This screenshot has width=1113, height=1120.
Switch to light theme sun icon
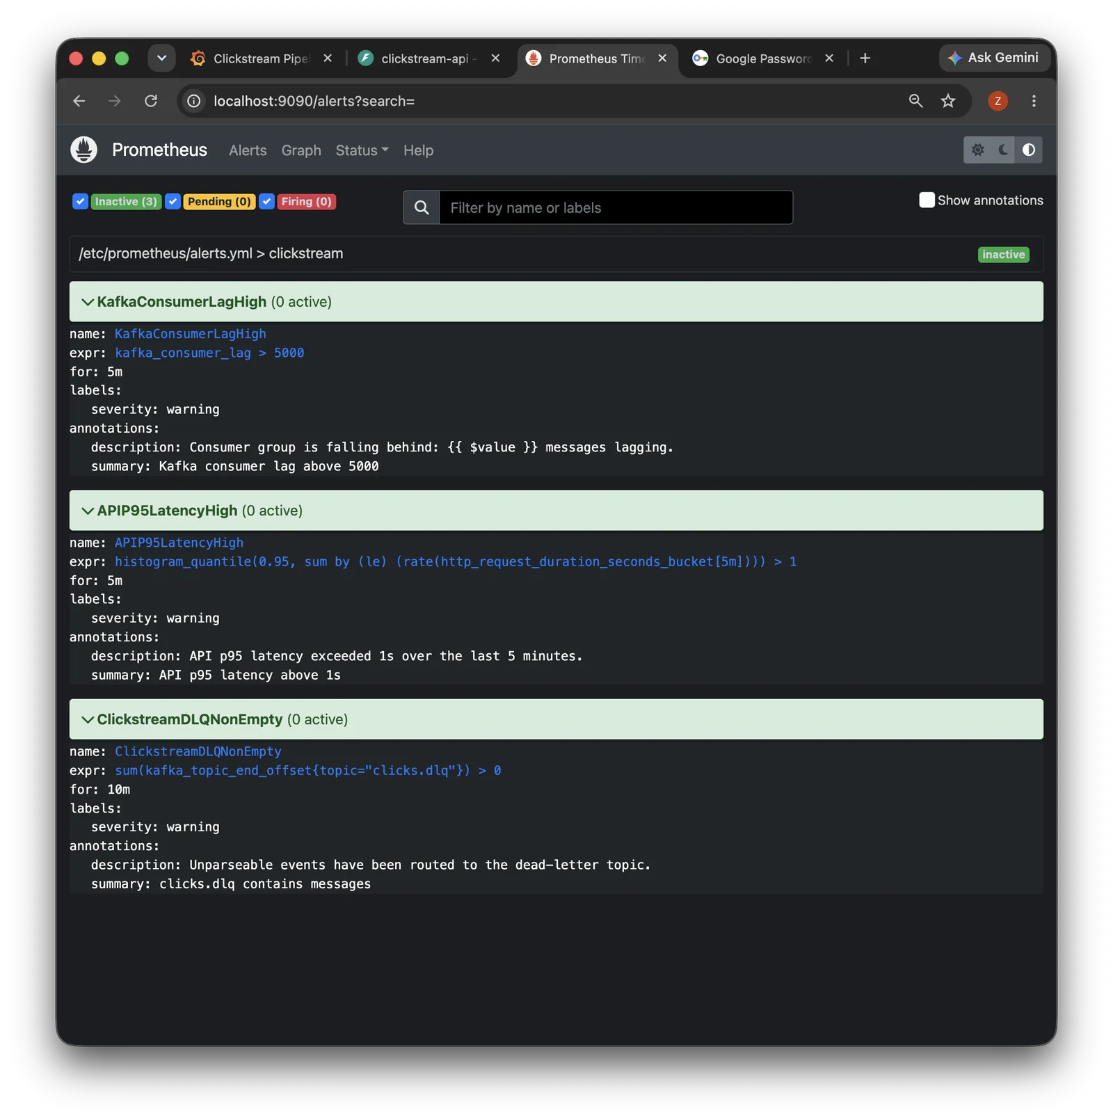pyautogui.click(x=977, y=150)
